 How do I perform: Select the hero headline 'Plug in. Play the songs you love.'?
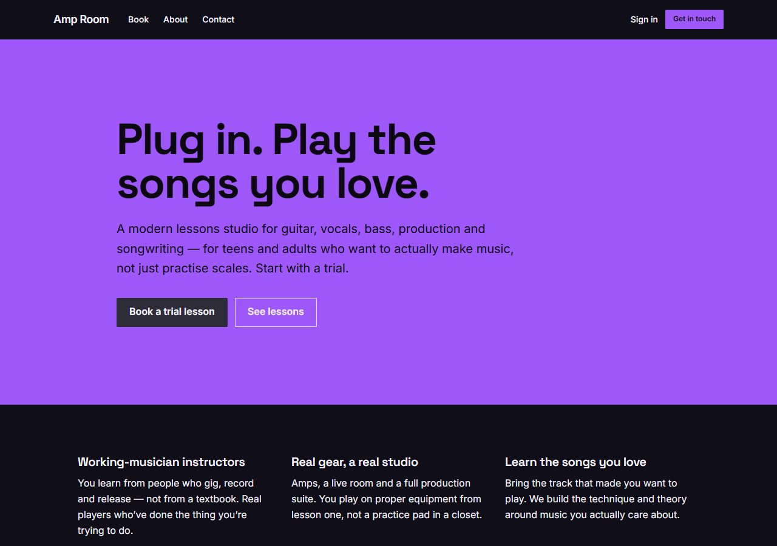click(277, 162)
